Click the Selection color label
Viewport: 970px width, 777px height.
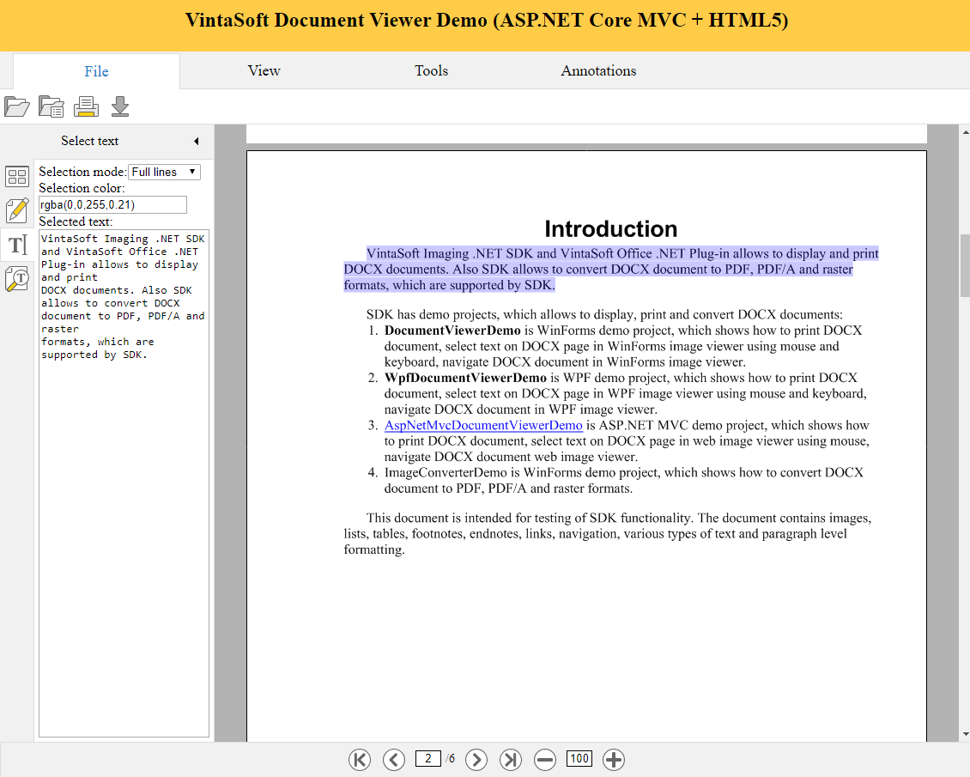coord(82,188)
